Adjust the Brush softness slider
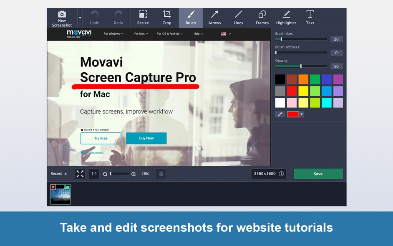The width and height of the screenshot is (393, 246). click(x=301, y=53)
